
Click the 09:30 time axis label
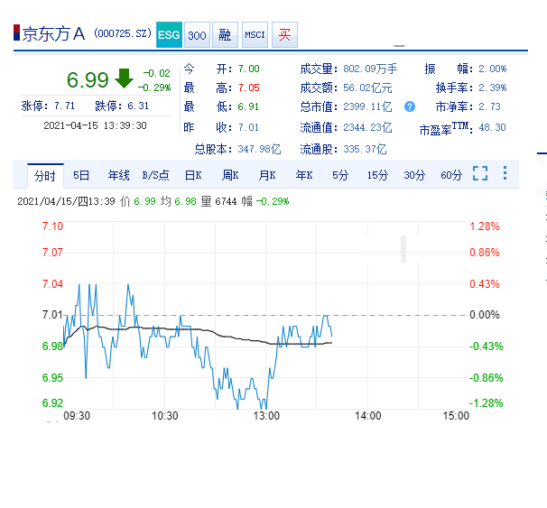tap(77, 416)
